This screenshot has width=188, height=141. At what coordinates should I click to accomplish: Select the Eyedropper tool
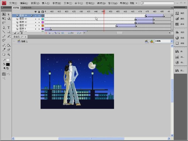click(4, 50)
